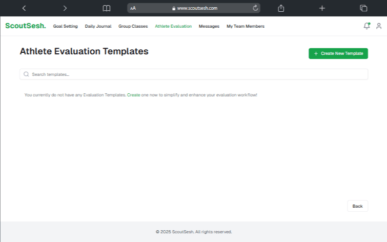This screenshot has width=387, height=242.
Task: Open the aA reader text-size menu
Action: tap(133, 8)
